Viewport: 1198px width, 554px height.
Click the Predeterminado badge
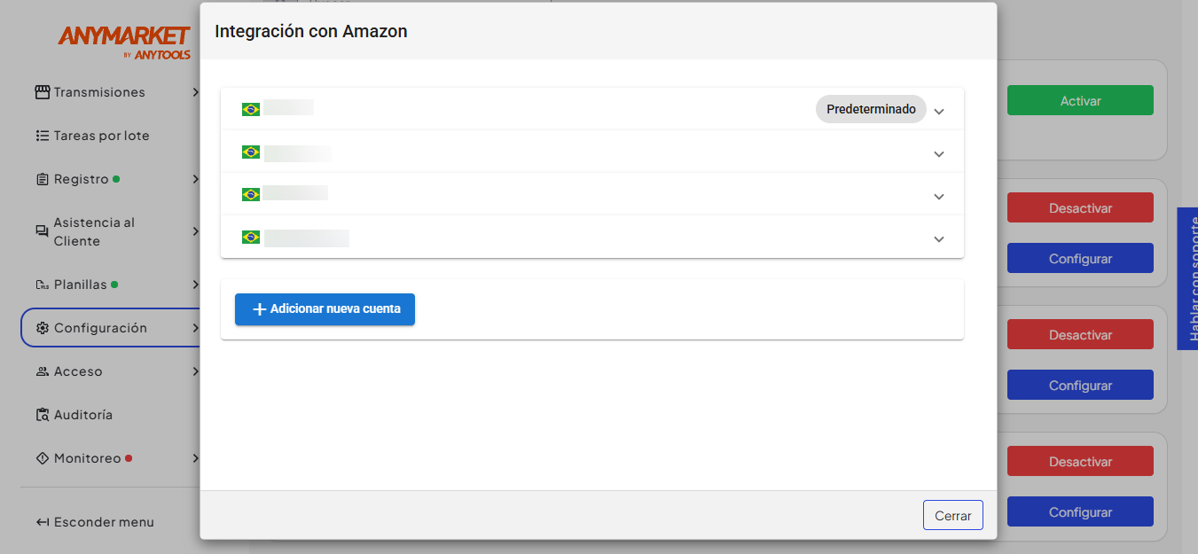(871, 109)
